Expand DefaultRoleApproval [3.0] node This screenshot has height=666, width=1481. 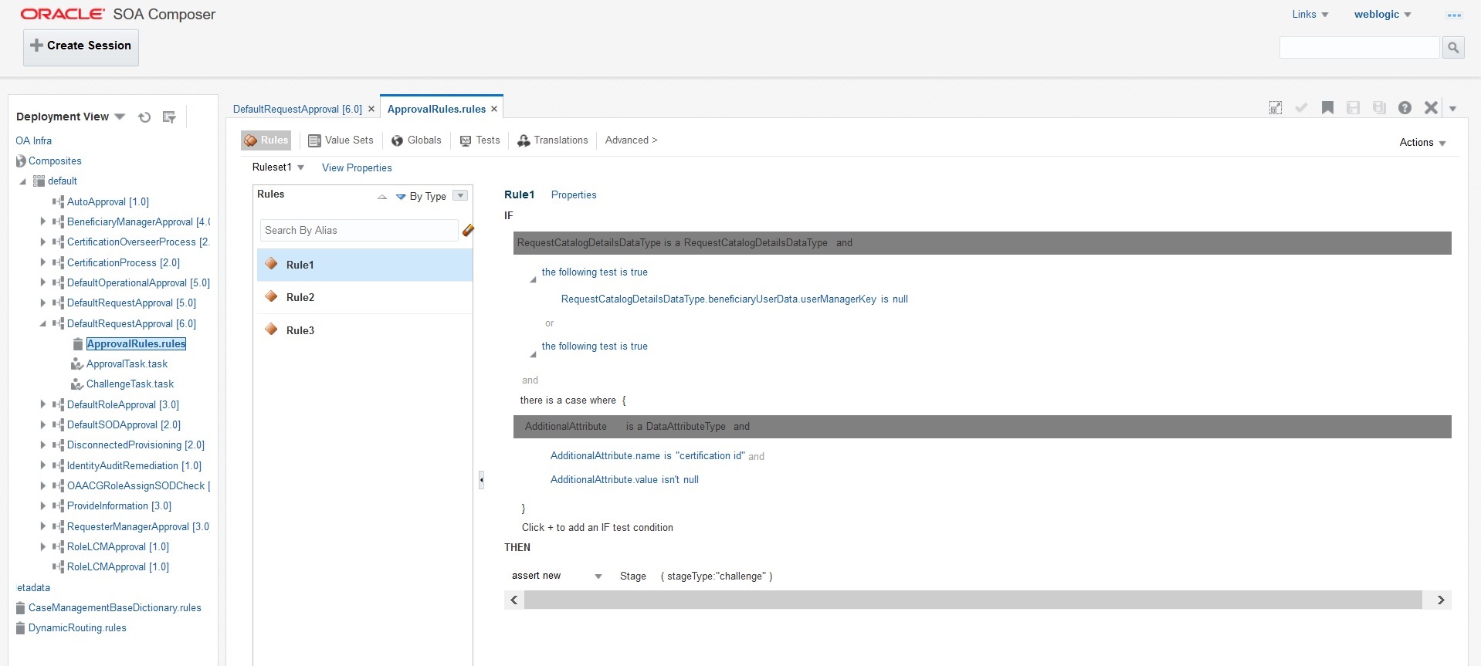pyautogui.click(x=43, y=404)
